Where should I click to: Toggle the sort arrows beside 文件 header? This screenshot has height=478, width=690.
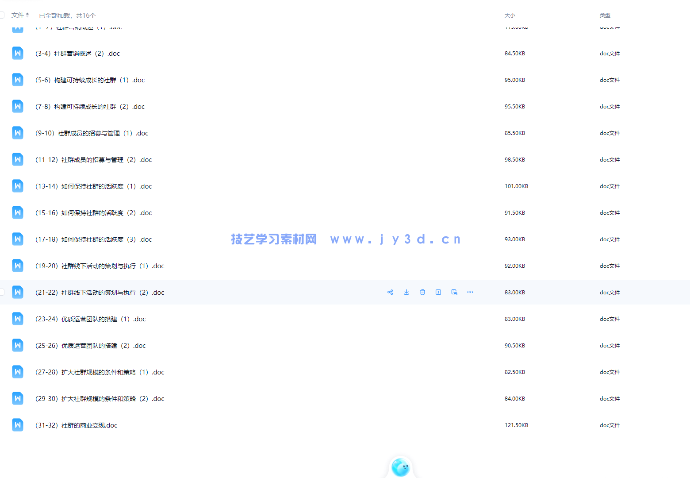click(x=27, y=15)
